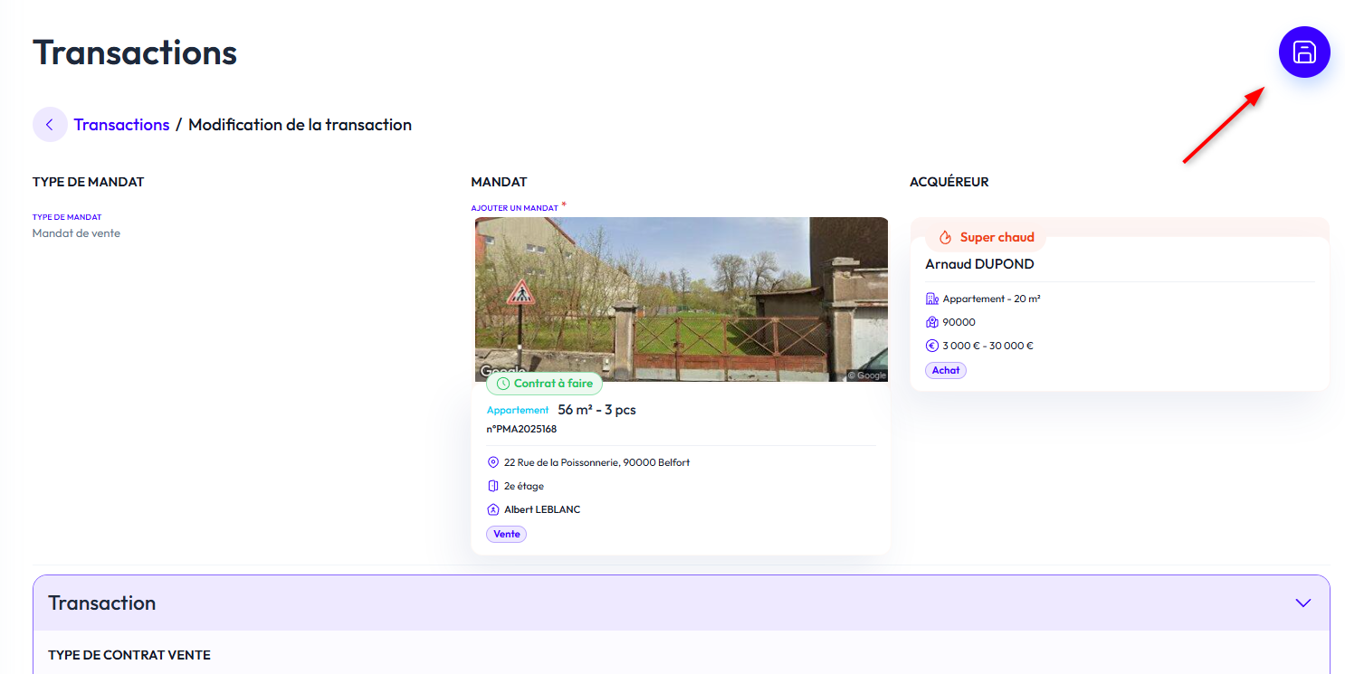The image size is (1345, 674).
Task: Click the location pin icon by address
Action: click(493, 462)
